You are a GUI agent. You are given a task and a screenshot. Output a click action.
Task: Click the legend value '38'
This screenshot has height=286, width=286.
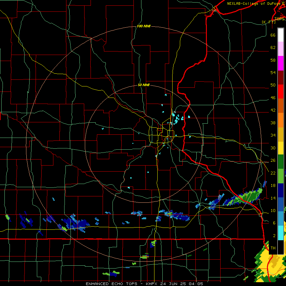point(273,123)
